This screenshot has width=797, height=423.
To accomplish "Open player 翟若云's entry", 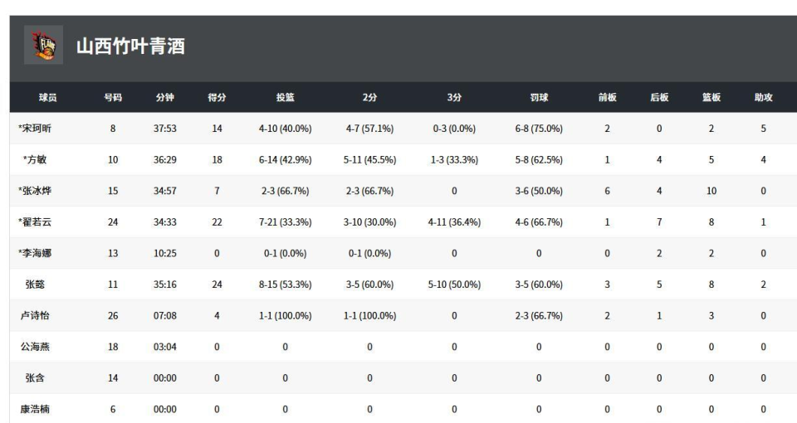I will [x=37, y=222].
